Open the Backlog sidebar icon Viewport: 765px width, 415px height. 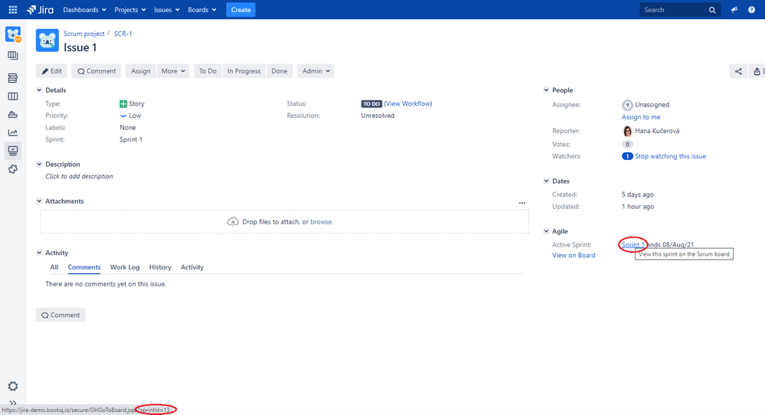13,78
